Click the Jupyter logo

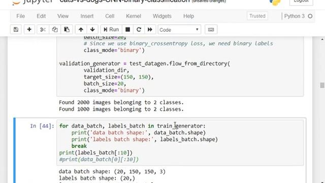coord(32,2)
